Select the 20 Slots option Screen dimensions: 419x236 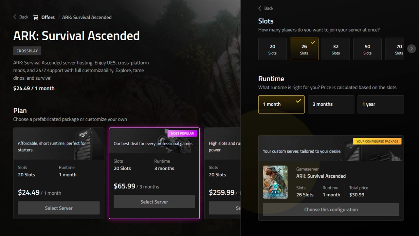pyautogui.click(x=272, y=49)
